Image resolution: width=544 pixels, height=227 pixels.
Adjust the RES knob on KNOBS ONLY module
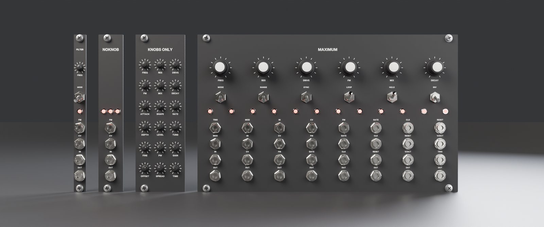pos(160,65)
